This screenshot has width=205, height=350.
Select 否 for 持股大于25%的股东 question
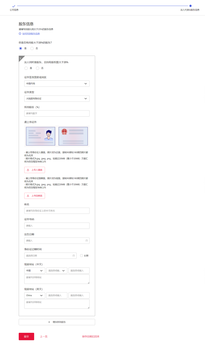click(32, 48)
